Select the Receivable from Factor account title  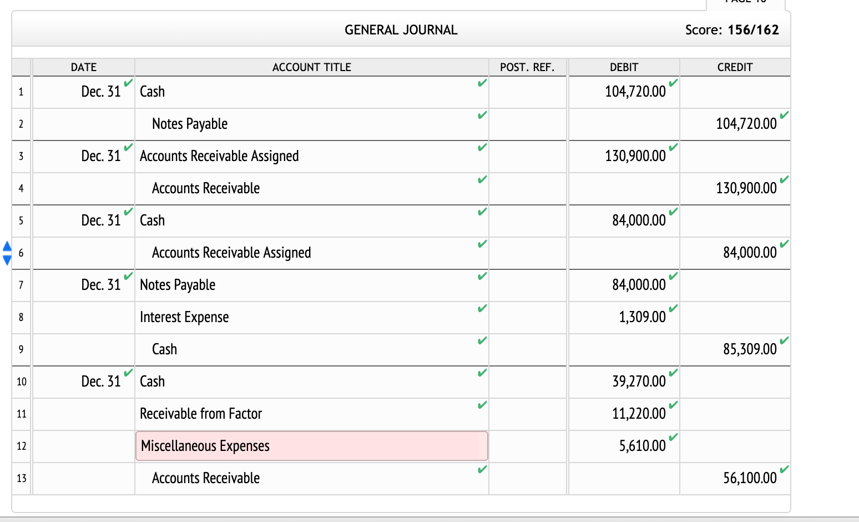(x=201, y=414)
